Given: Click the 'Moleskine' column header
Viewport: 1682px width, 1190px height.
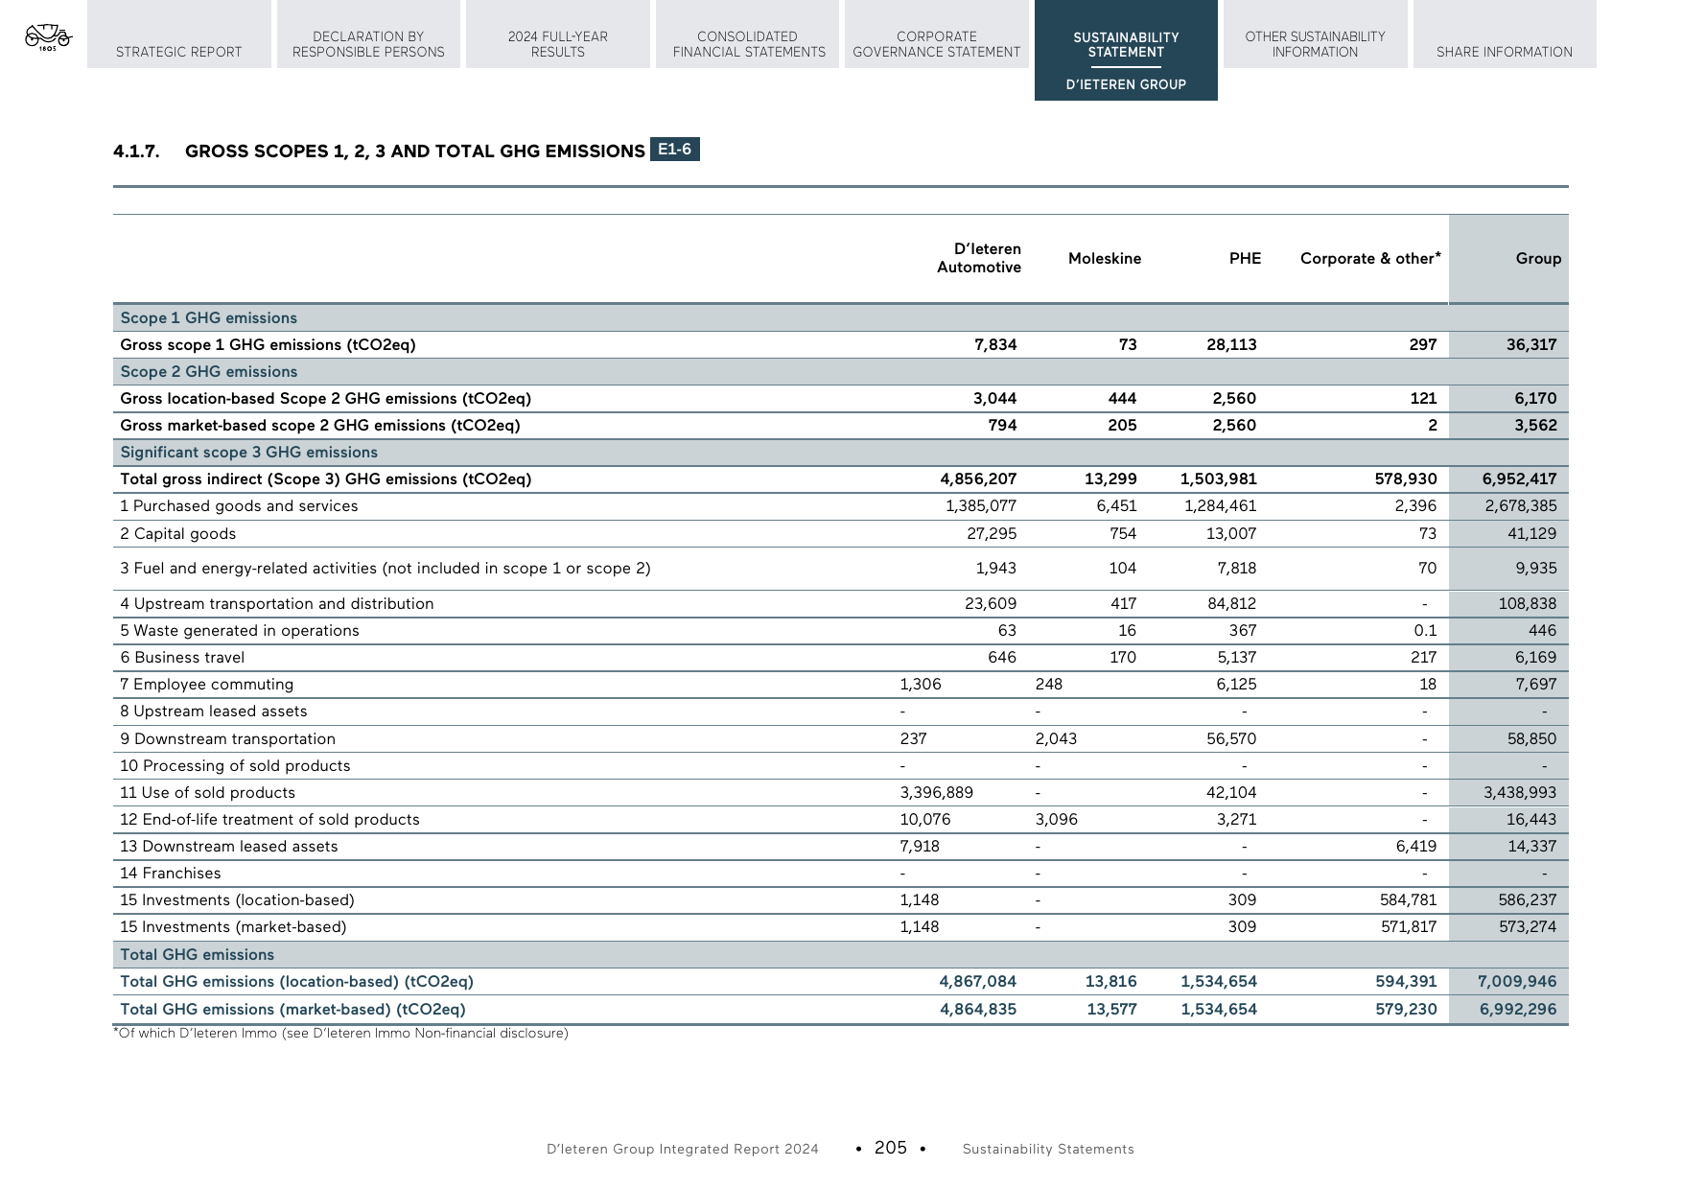Looking at the screenshot, I should click(x=1105, y=258).
